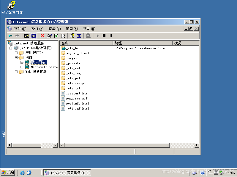237x177 pixels.
Task: Sort by the 路径 column header
Action: [x=143, y=43]
